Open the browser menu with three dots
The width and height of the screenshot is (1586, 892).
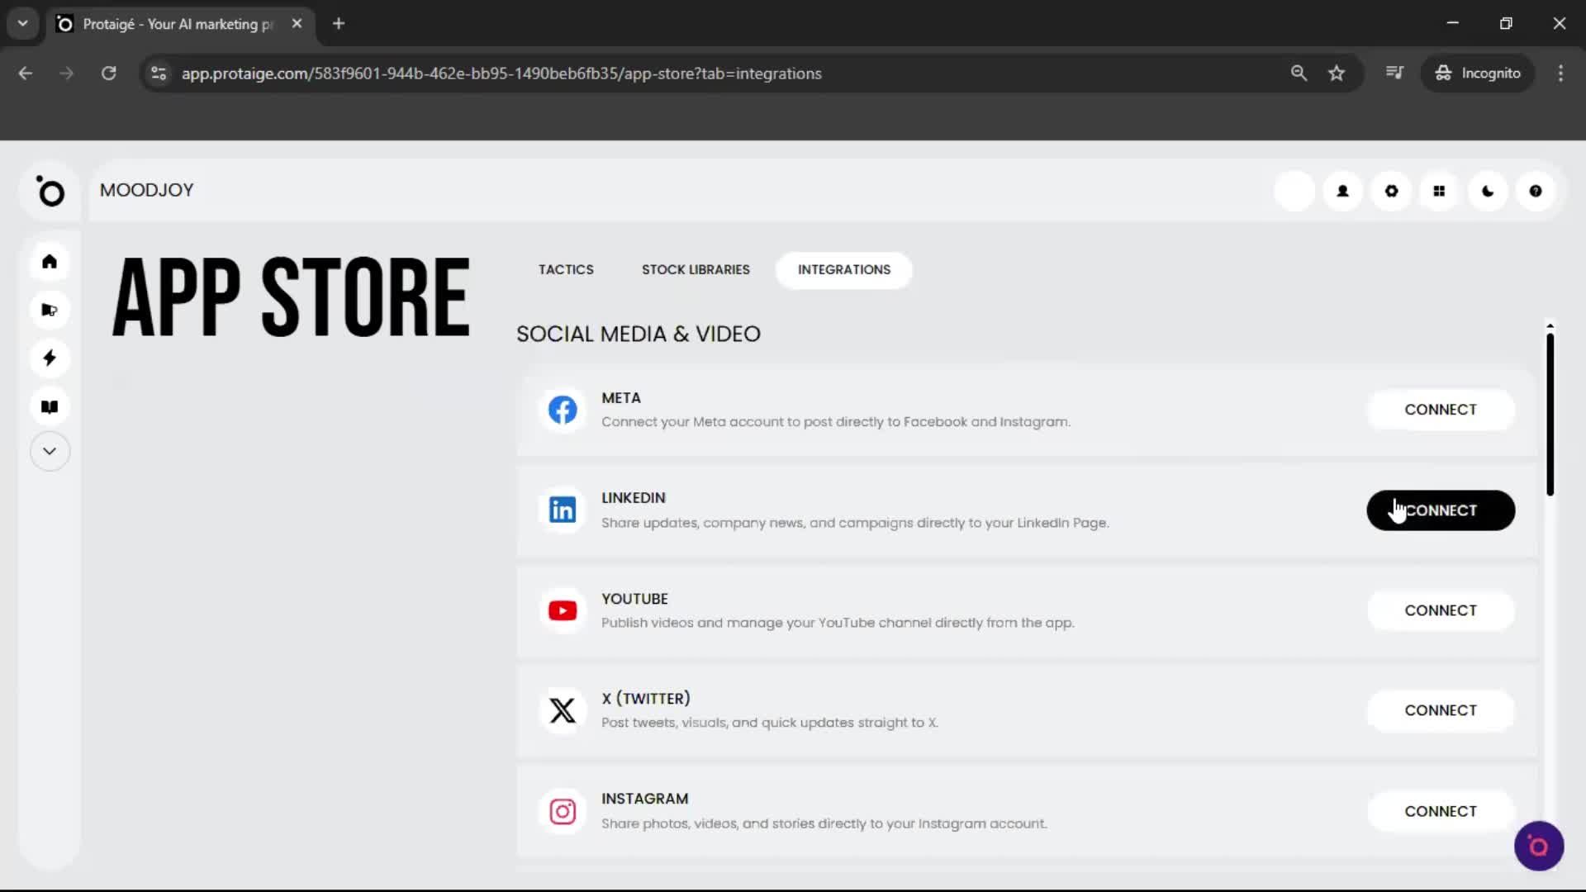coord(1560,73)
